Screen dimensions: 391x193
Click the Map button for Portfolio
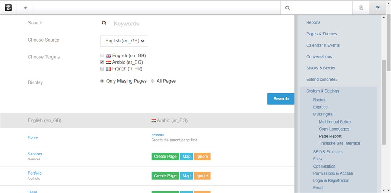coord(186,176)
